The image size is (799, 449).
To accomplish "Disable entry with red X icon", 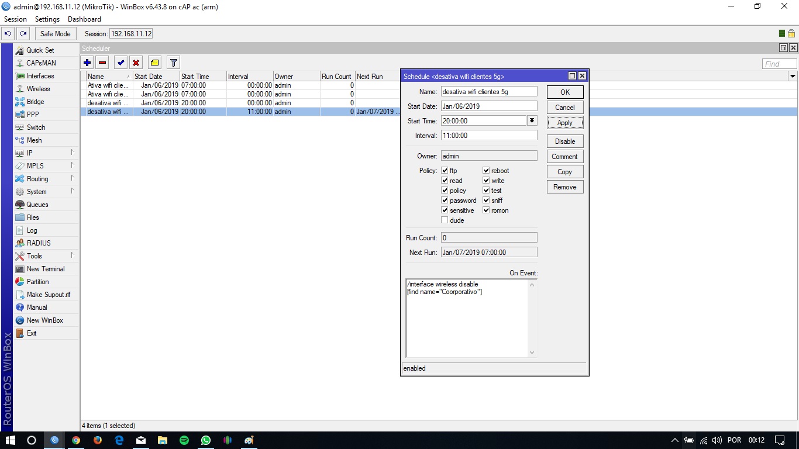I will point(136,63).
